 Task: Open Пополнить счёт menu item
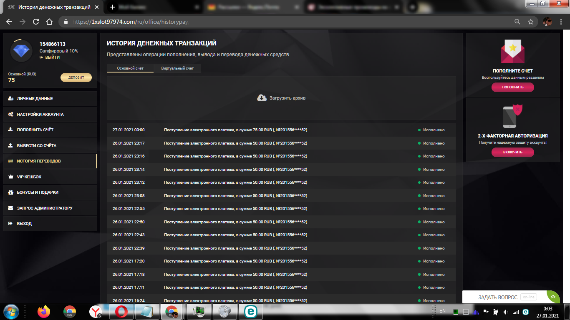[50, 130]
